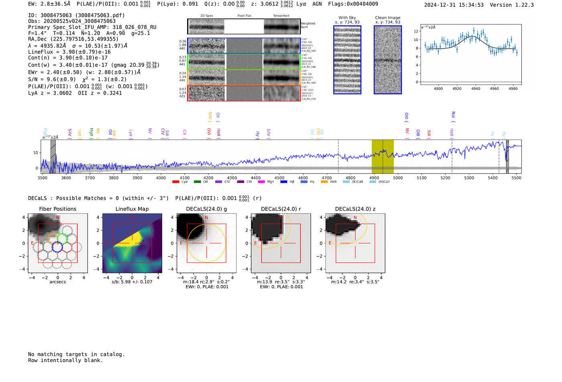This screenshot has height=382, width=562.
Task: Click the Smoothed column header
Action: 281,16
